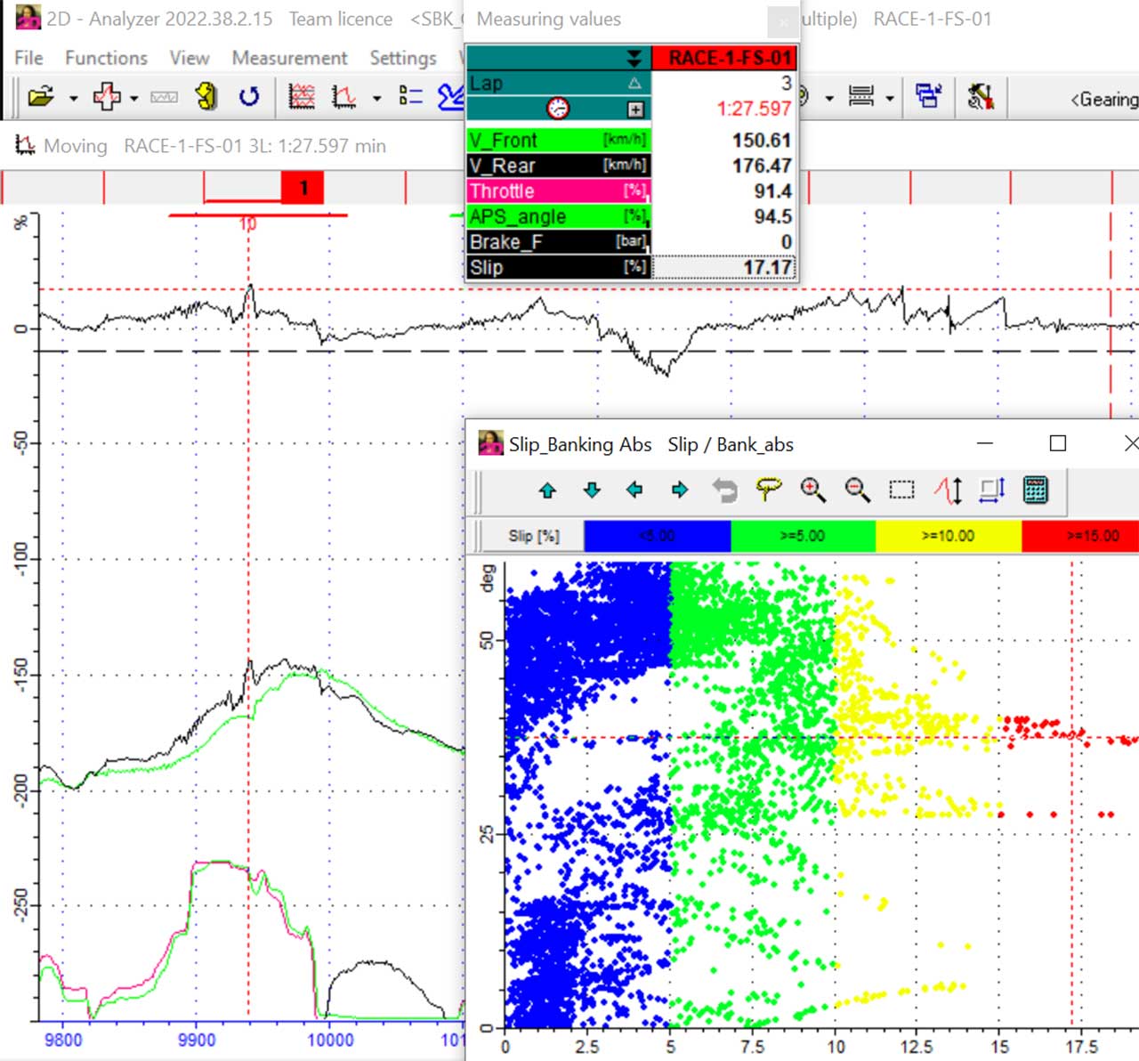1139x1061 pixels.
Task: Pan scatter plot right with arrow icon
Action: pos(679,490)
